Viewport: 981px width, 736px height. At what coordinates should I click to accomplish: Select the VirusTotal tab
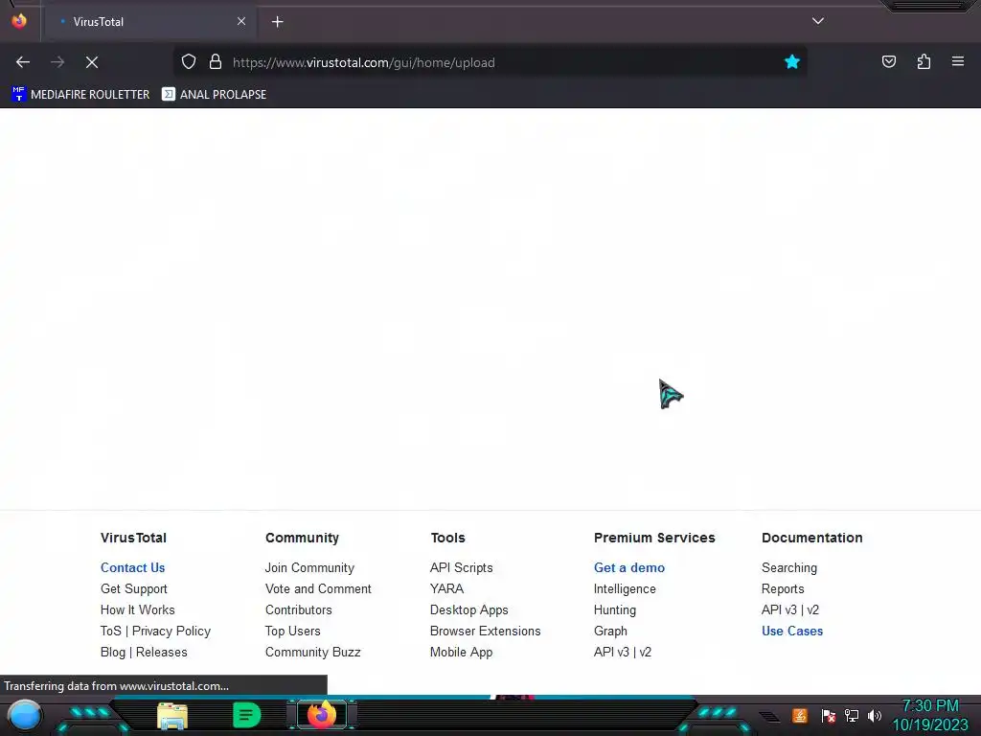coord(150,22)
